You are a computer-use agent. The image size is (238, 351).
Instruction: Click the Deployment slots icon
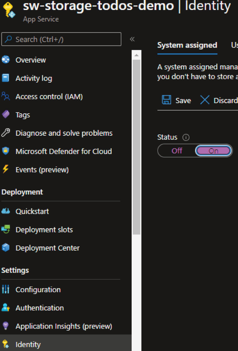tap(6, 229)
